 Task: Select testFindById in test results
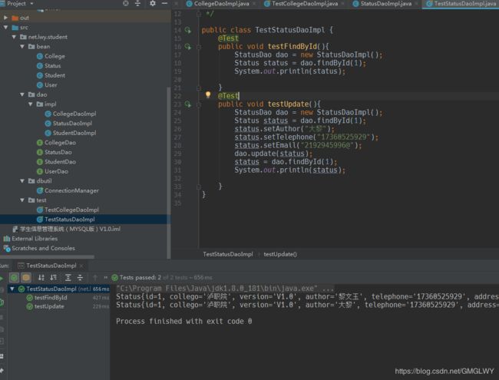(51, 298)
